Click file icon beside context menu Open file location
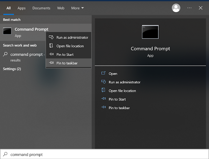 tap(51, 46)
